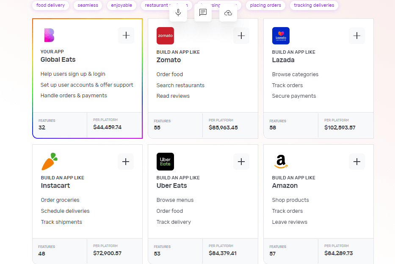
Task: Click the Instacart carrot logo
Action: 50,162
